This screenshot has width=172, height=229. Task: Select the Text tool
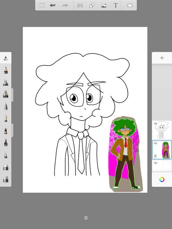(116, 5)
